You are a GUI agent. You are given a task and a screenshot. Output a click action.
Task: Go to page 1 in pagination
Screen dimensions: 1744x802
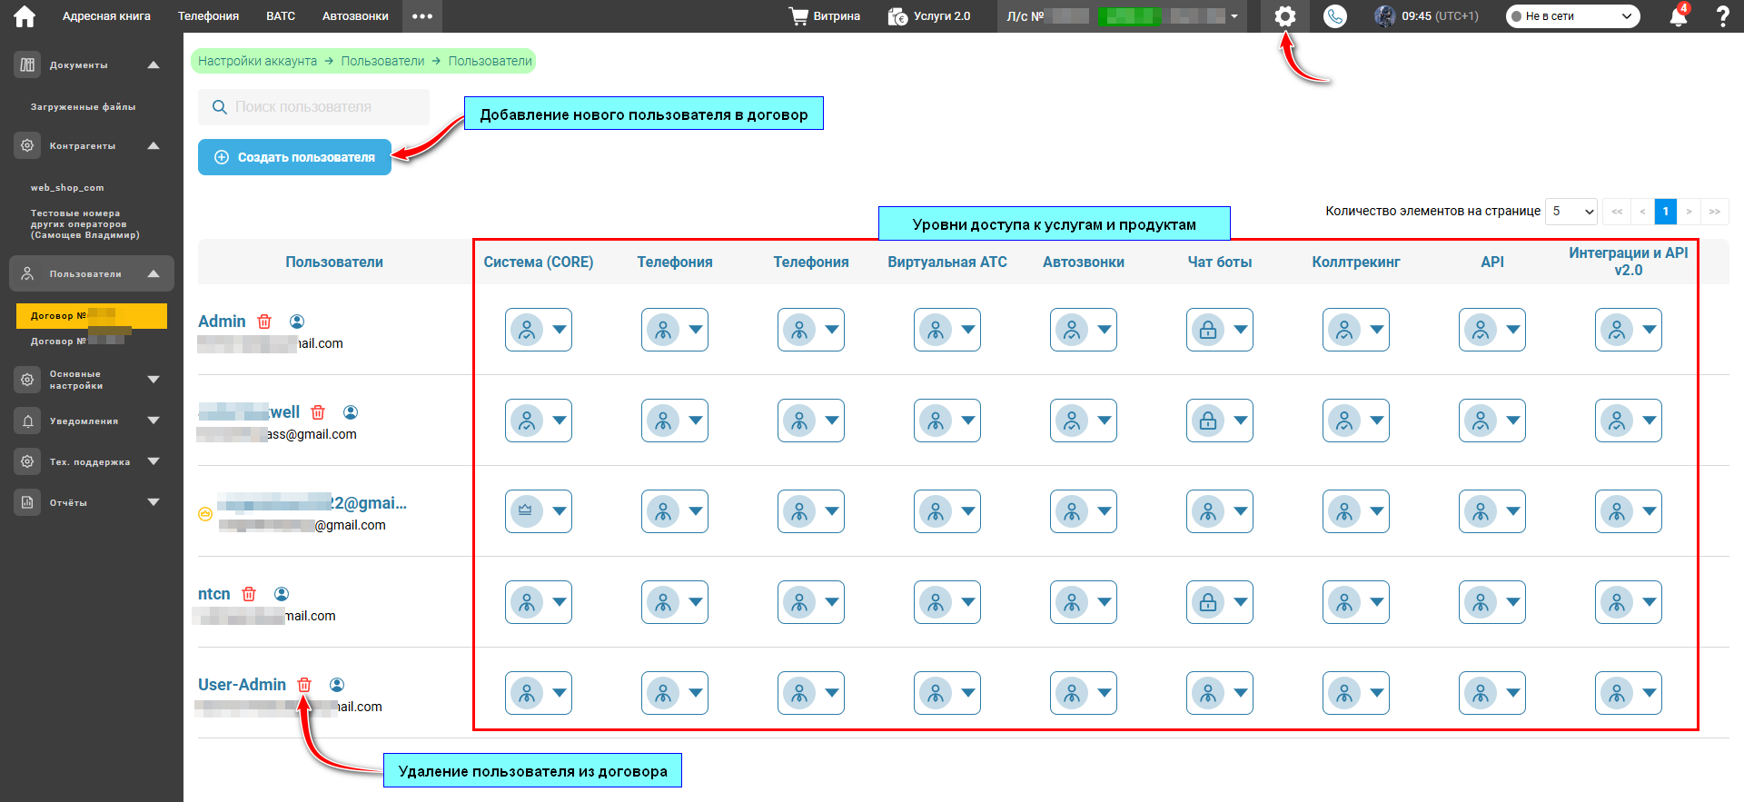1665,211
